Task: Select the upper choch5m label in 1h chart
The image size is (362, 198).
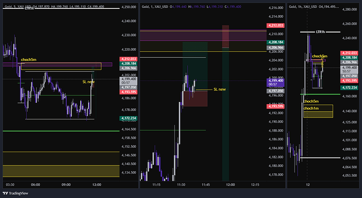Action: [x=320, y=56]
